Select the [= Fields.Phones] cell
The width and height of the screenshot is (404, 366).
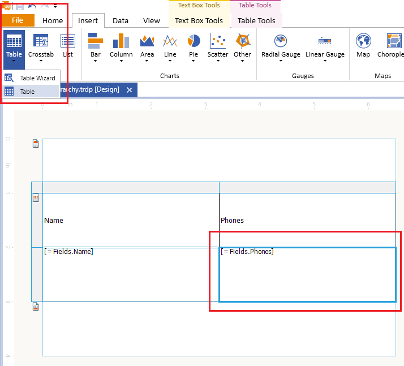[x=307, y=274]
